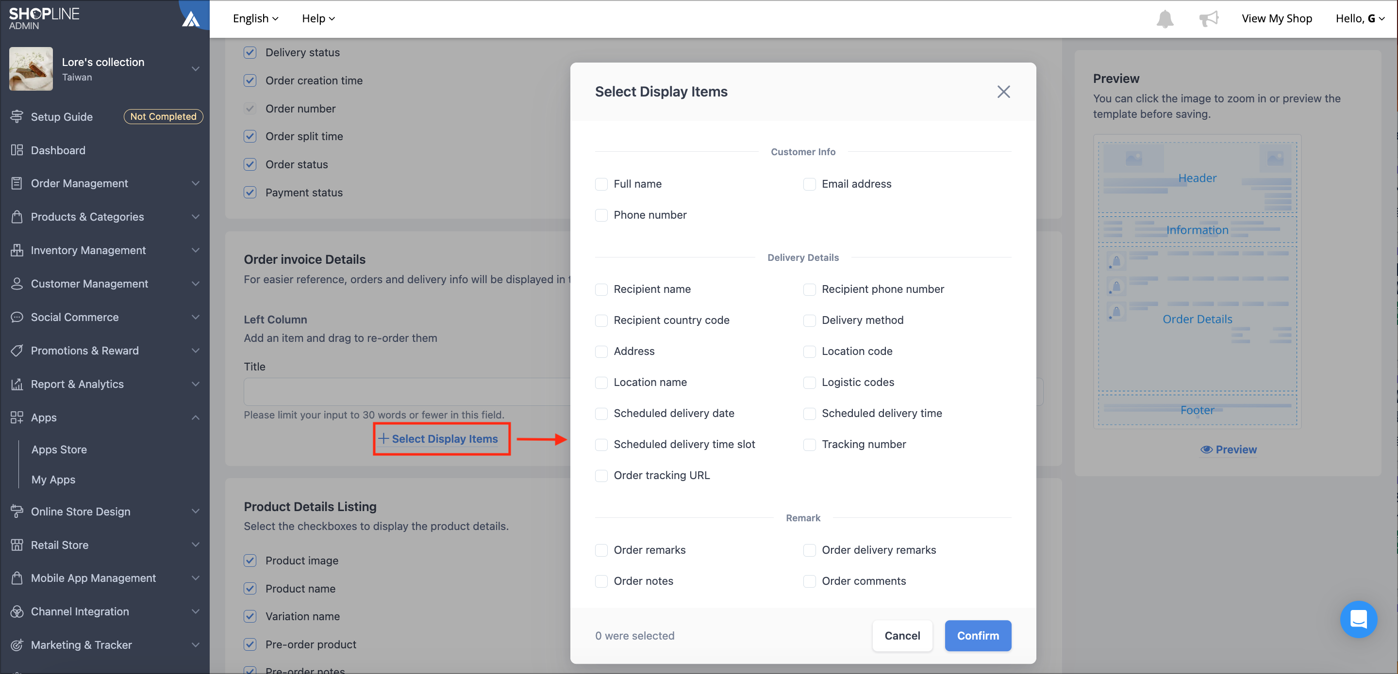Screen dimensions: 1398x674
Task: Open the notifications bell
Action: pos(1165,19)
